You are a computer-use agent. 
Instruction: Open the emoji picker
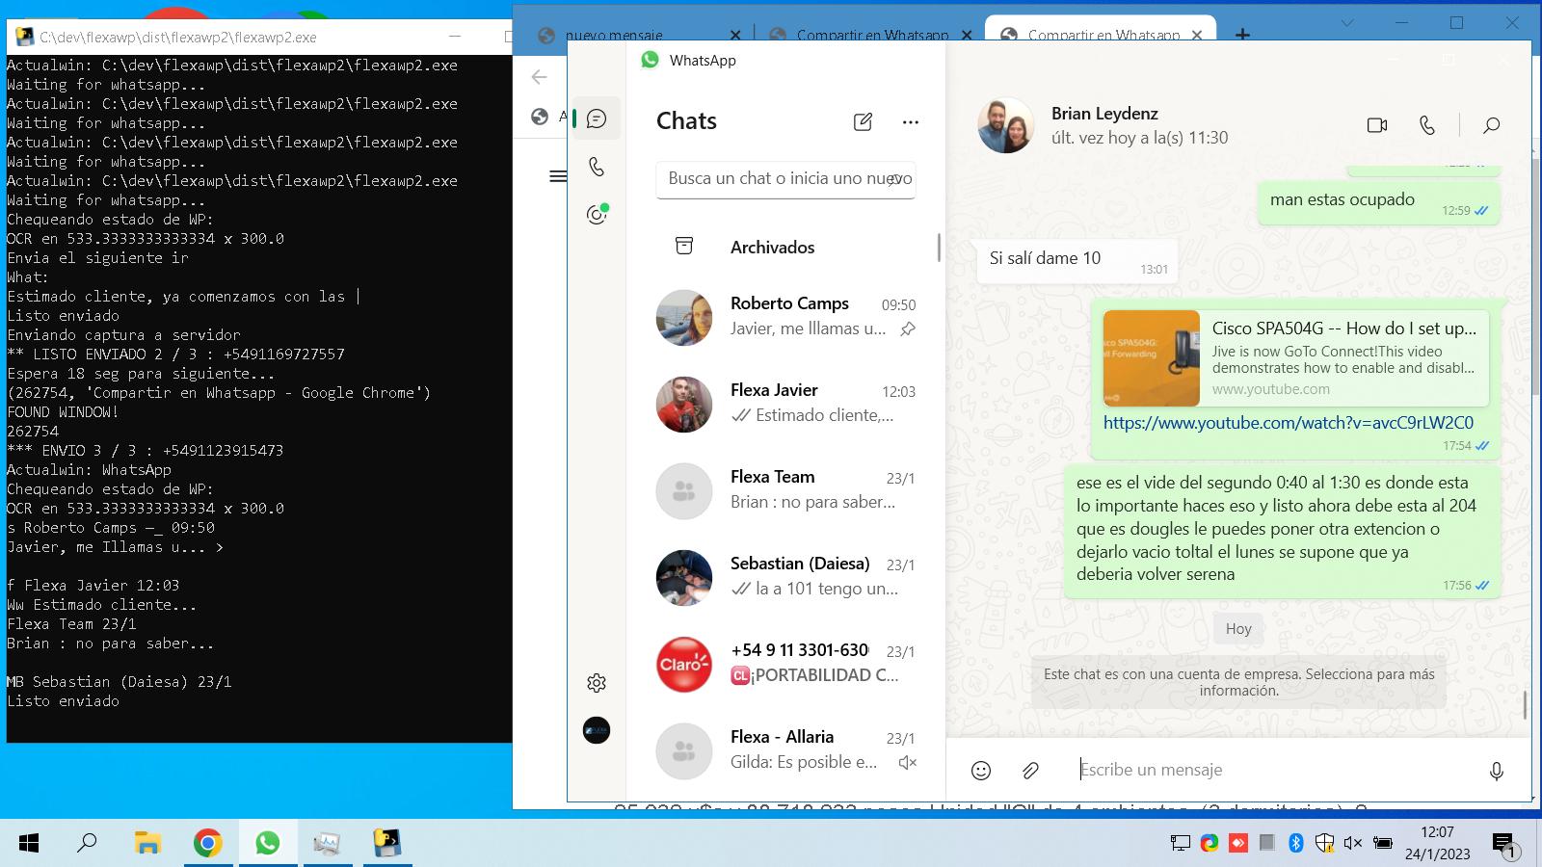[x=981, y=770]
